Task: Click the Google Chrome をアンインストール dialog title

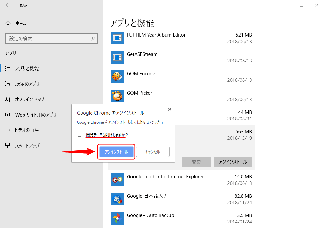Action: [x=110, y=113]
